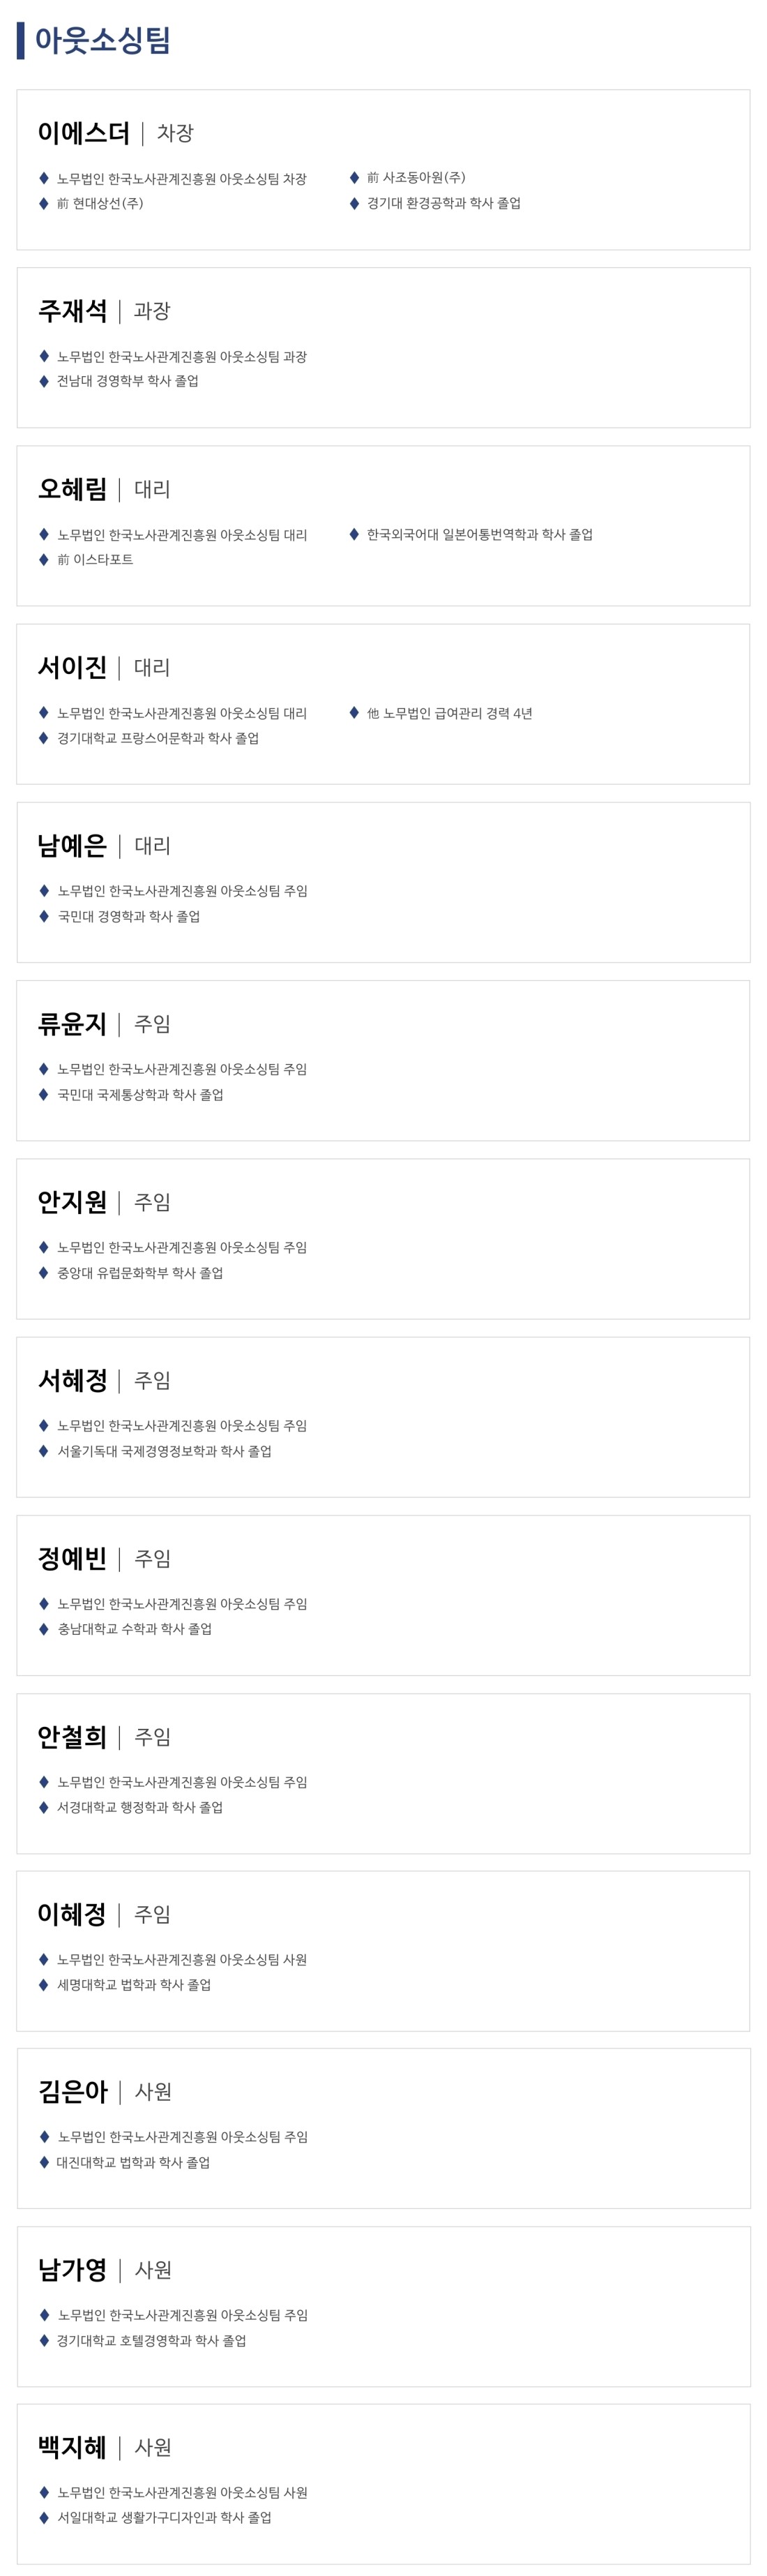Select the 안철희 주임 name heading
767x2576 pixels.
[104, 1737]
